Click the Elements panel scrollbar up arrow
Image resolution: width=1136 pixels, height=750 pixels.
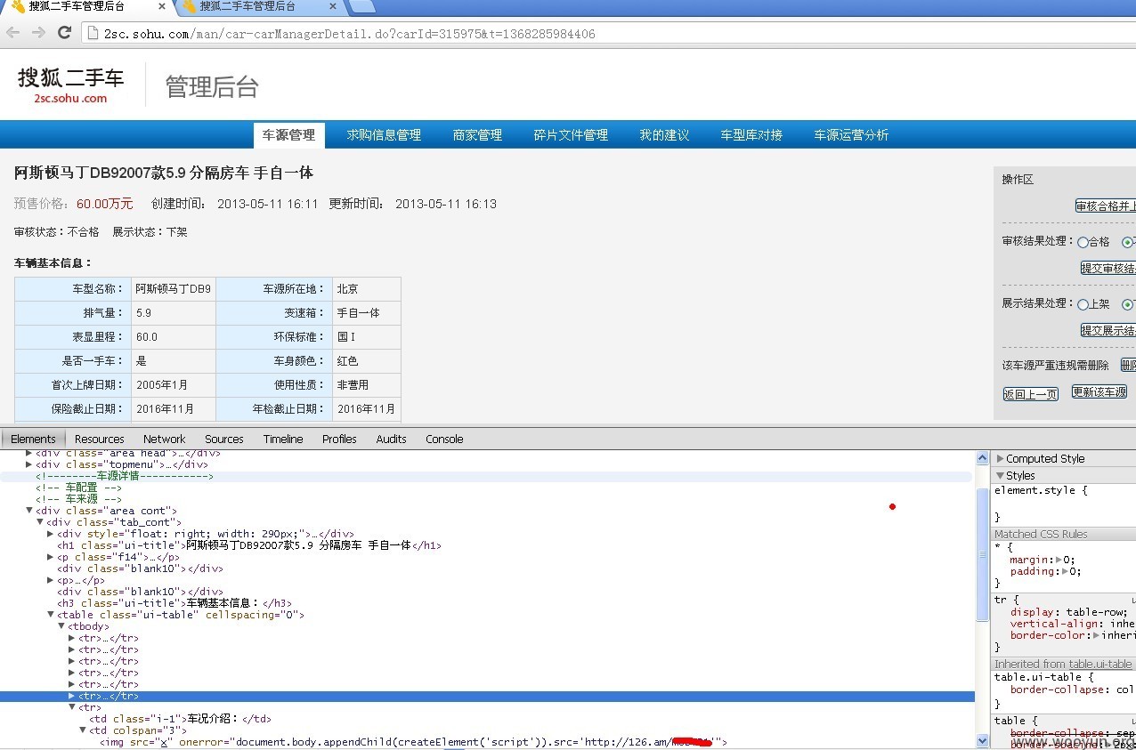click(x=983, y=458)
